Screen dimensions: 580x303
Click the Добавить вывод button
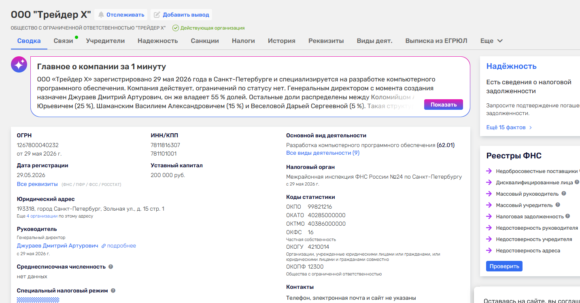pyautogui.click(x=181, y=15)
